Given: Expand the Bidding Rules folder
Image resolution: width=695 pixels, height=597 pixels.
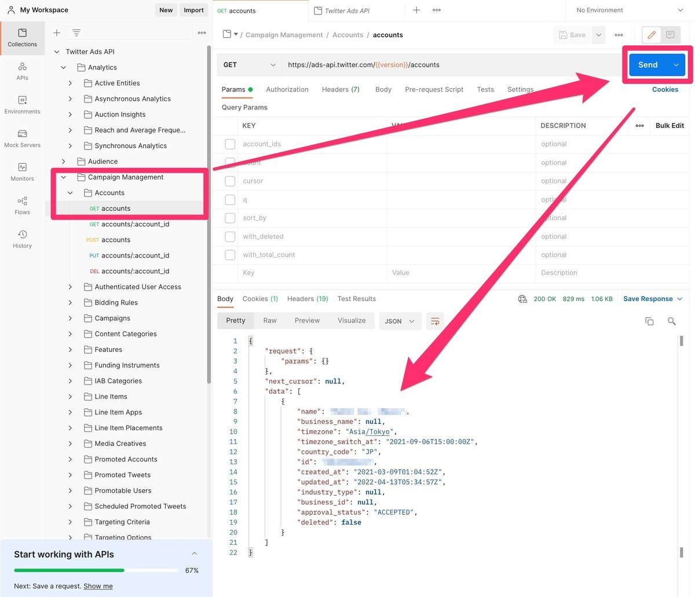Looking at the screenshot, I should click(x=70, y=303).
